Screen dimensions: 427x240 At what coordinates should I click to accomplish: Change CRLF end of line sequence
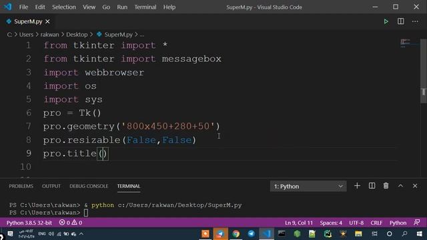(x=376, y=223)
